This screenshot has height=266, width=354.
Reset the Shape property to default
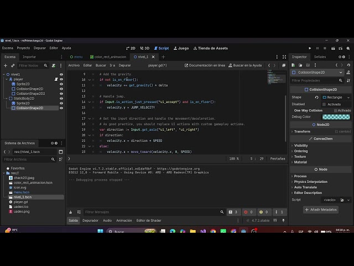pos(317,98)
